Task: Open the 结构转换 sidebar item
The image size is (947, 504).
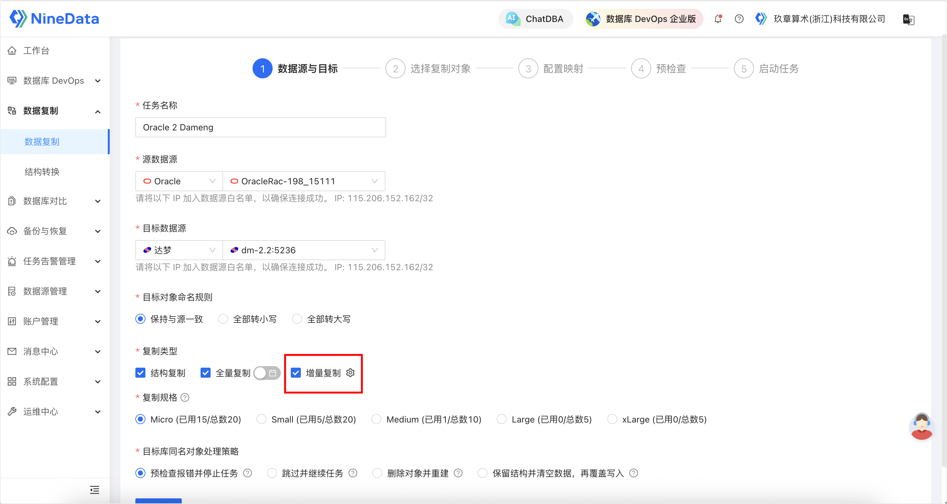Action: point(42,172)
